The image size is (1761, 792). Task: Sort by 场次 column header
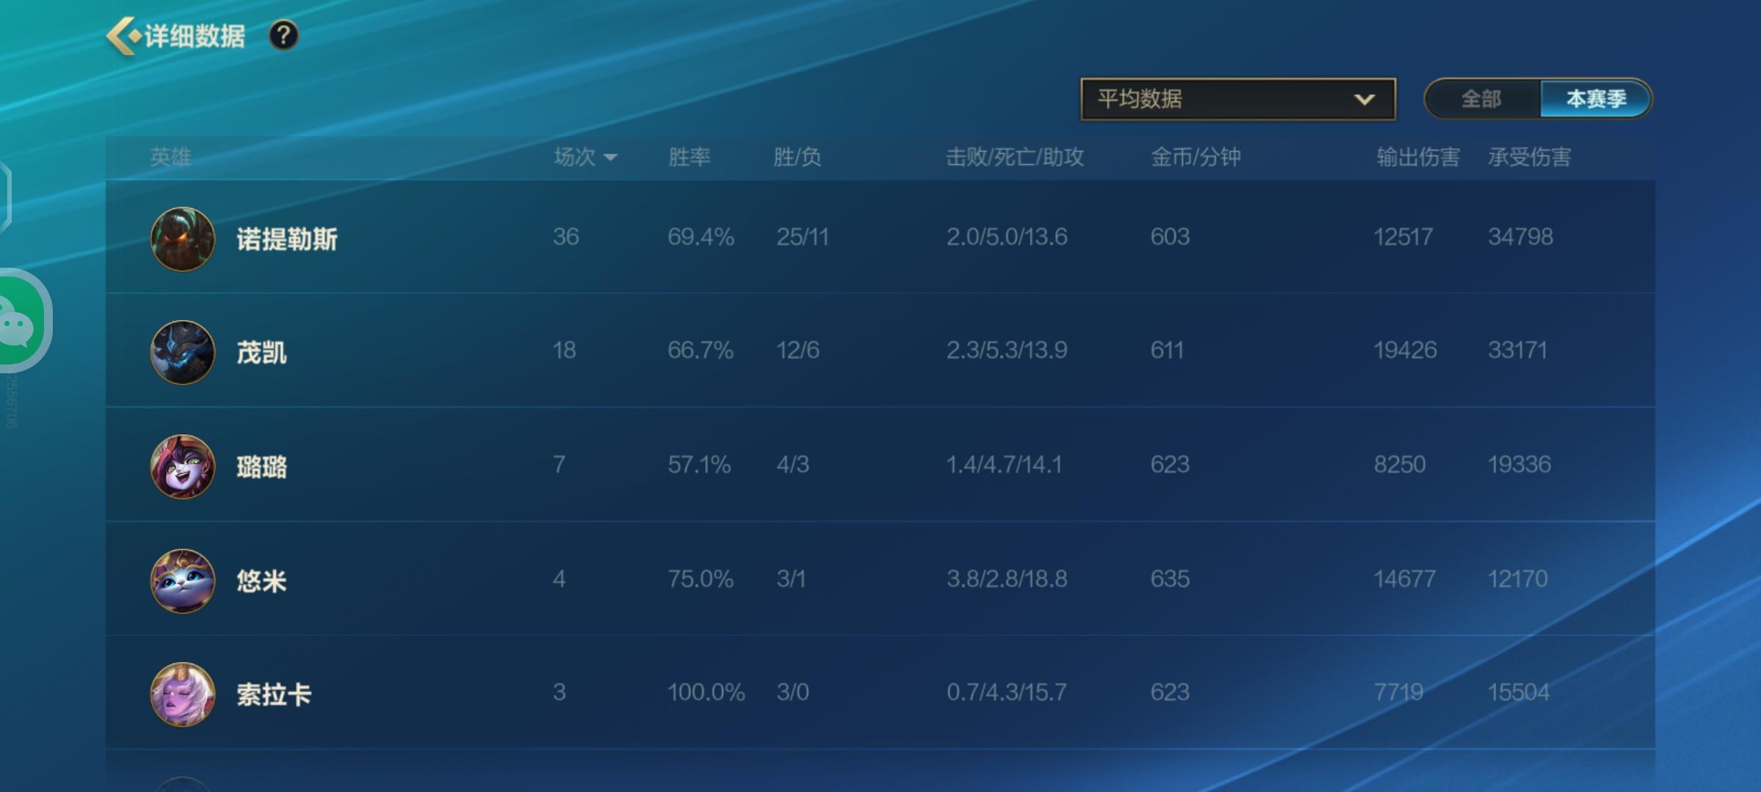586,157
